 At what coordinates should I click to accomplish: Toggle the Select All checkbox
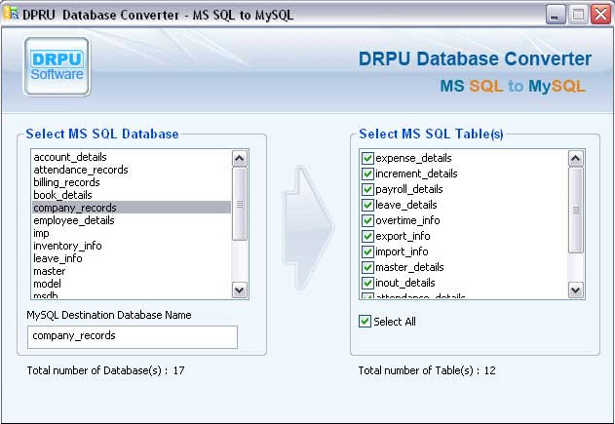(365, 322)
